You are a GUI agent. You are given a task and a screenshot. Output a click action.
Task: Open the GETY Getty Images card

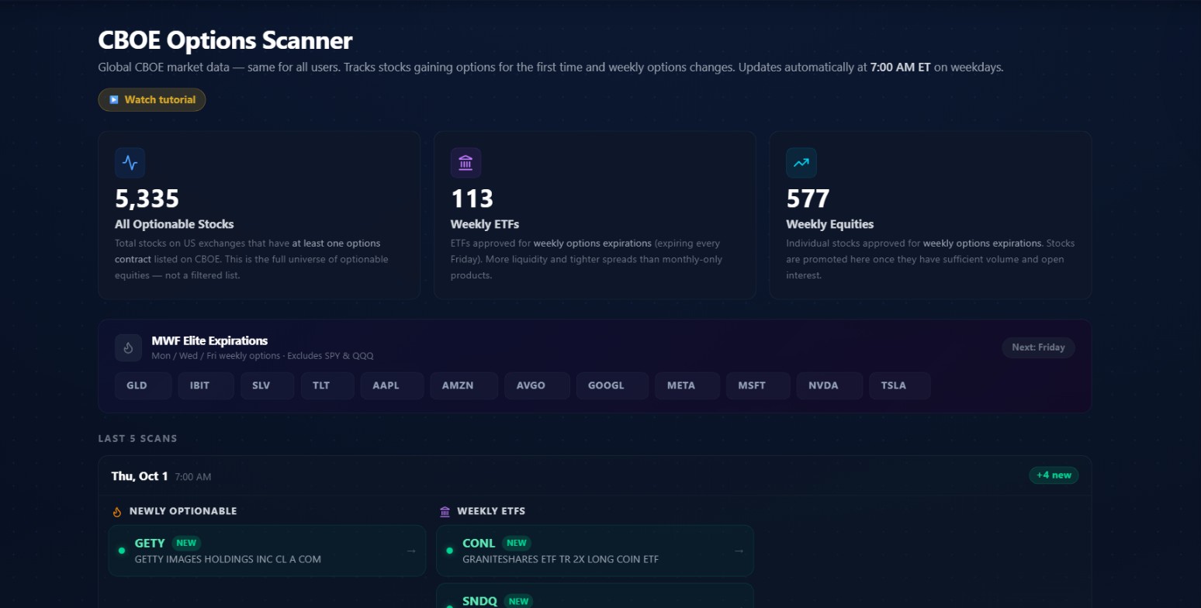coord(267,551)
